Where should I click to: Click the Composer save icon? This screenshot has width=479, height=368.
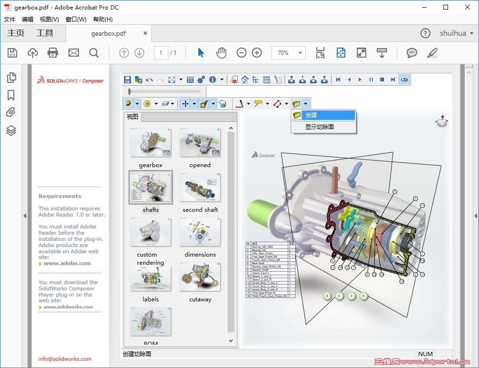click(127, 80)
